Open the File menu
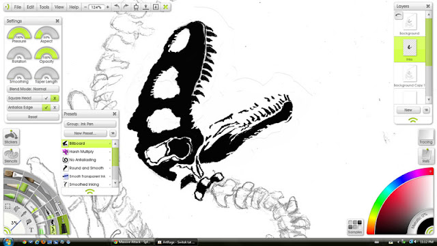 point(18,8)
